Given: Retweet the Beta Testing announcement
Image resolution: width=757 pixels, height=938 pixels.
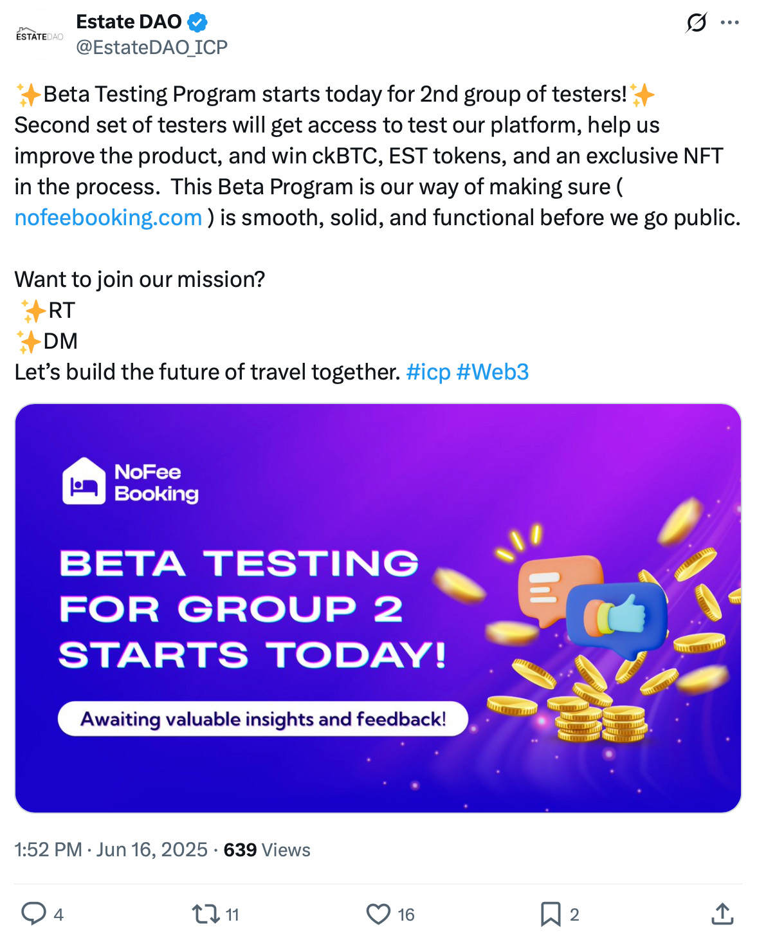Looking at the screenshot, I should [205, 913].
